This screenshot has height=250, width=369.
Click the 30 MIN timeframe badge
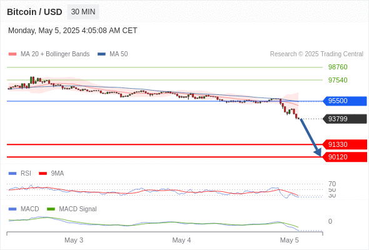pos(83,12)
